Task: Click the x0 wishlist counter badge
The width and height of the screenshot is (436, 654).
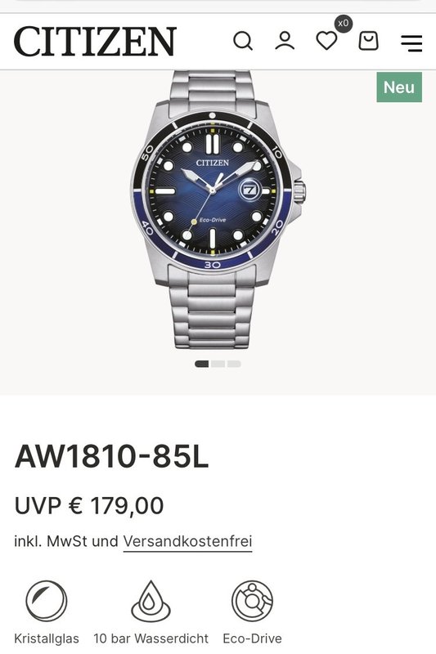Action: point(344,24)
